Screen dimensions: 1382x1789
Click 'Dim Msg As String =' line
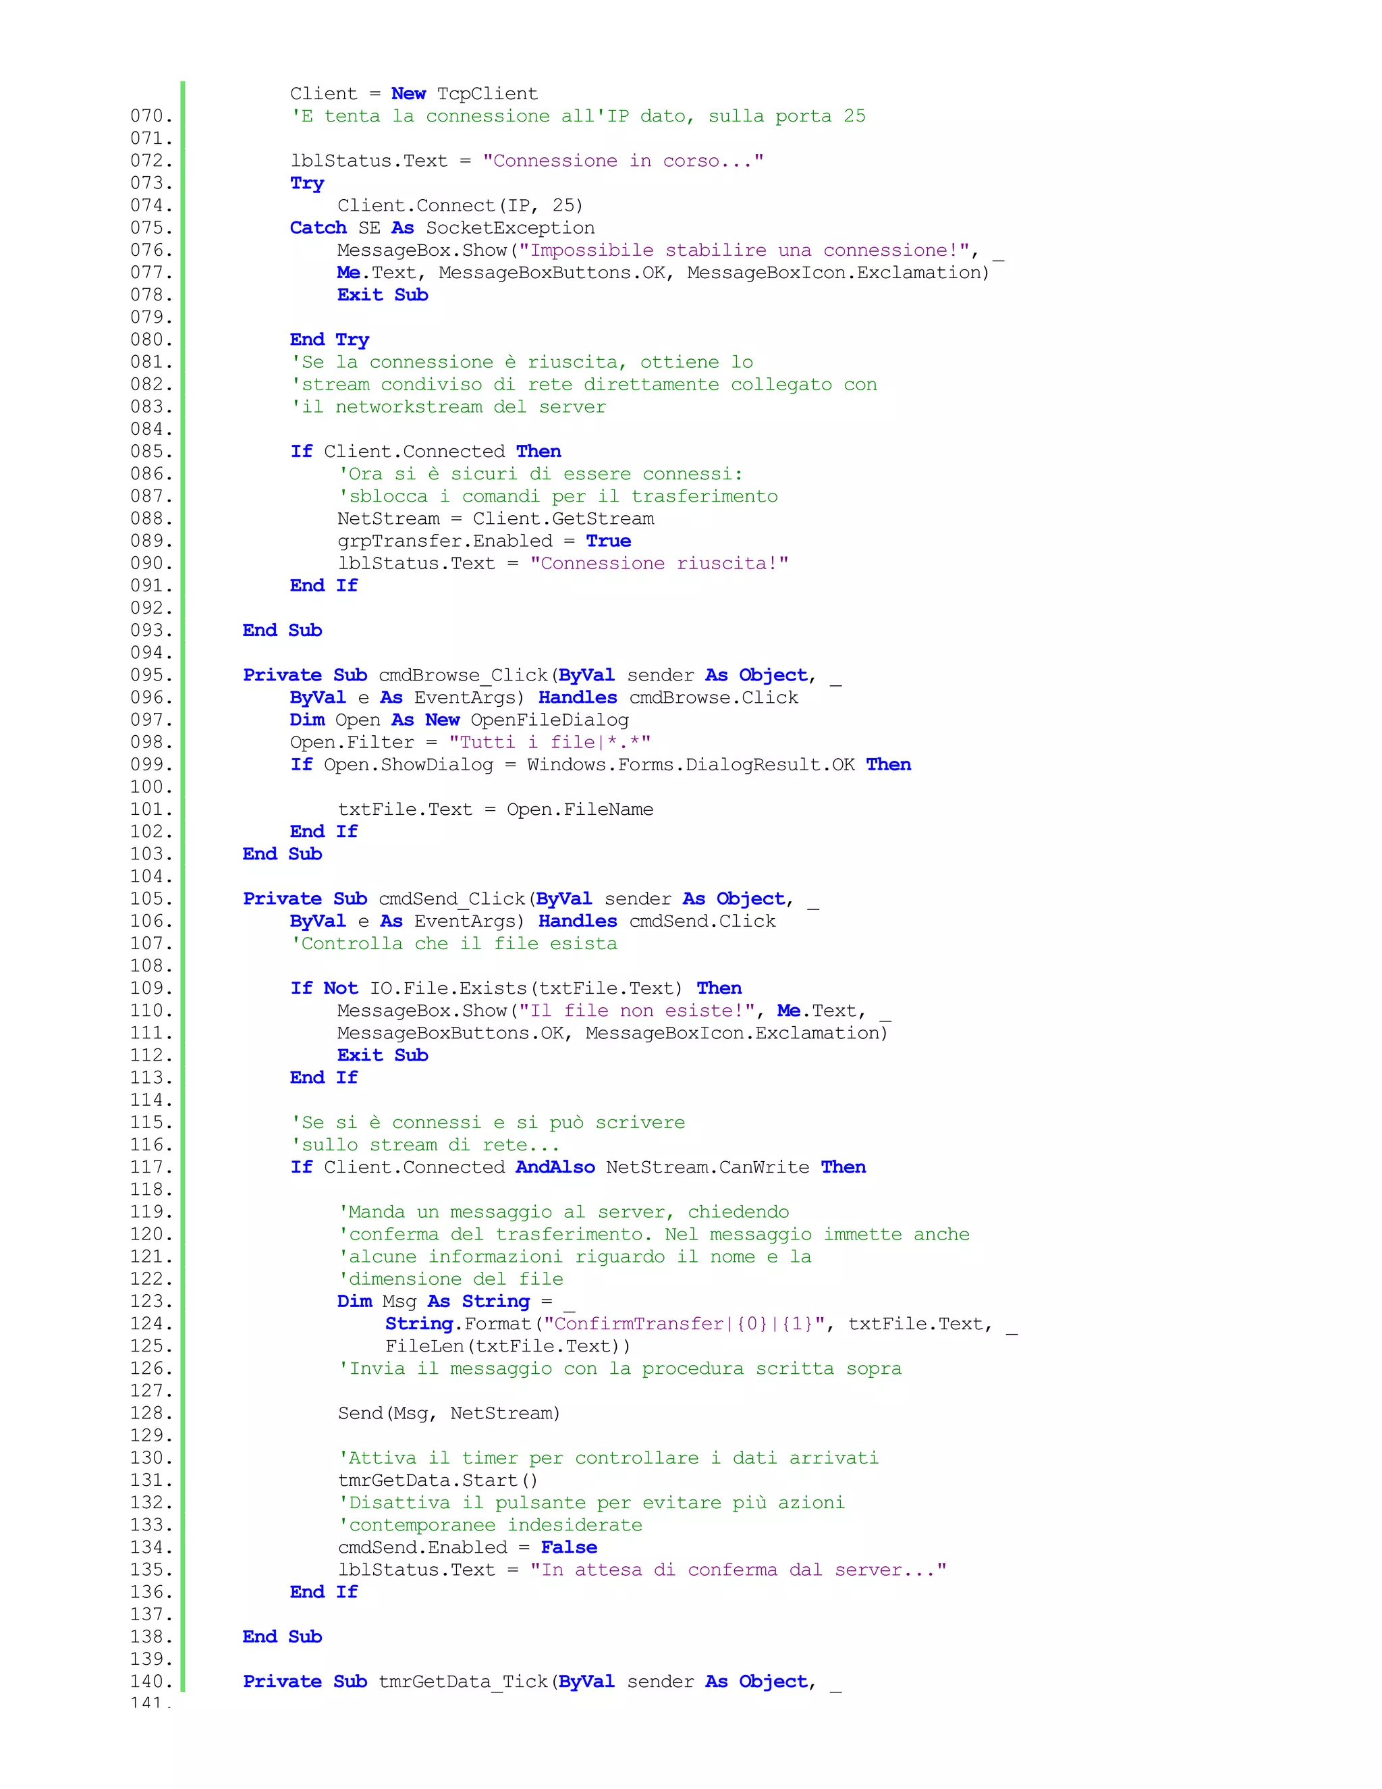456,1302
